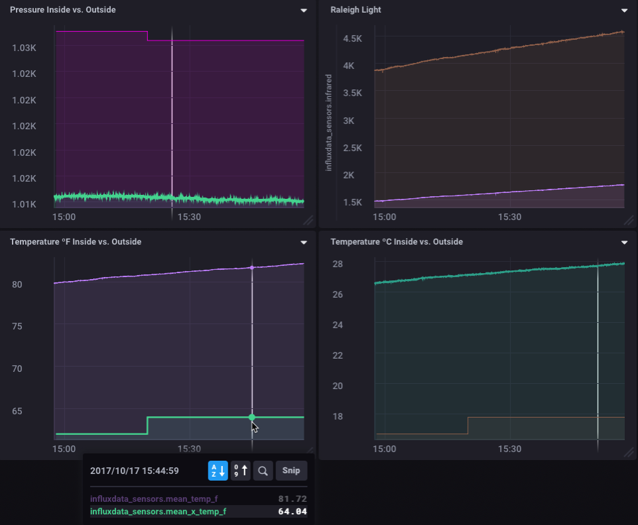Click the legend timestamp 2017/10/17 15:44:59
Image resolution: width=638 pixels, height=525 pixels.
pos(135,471)
